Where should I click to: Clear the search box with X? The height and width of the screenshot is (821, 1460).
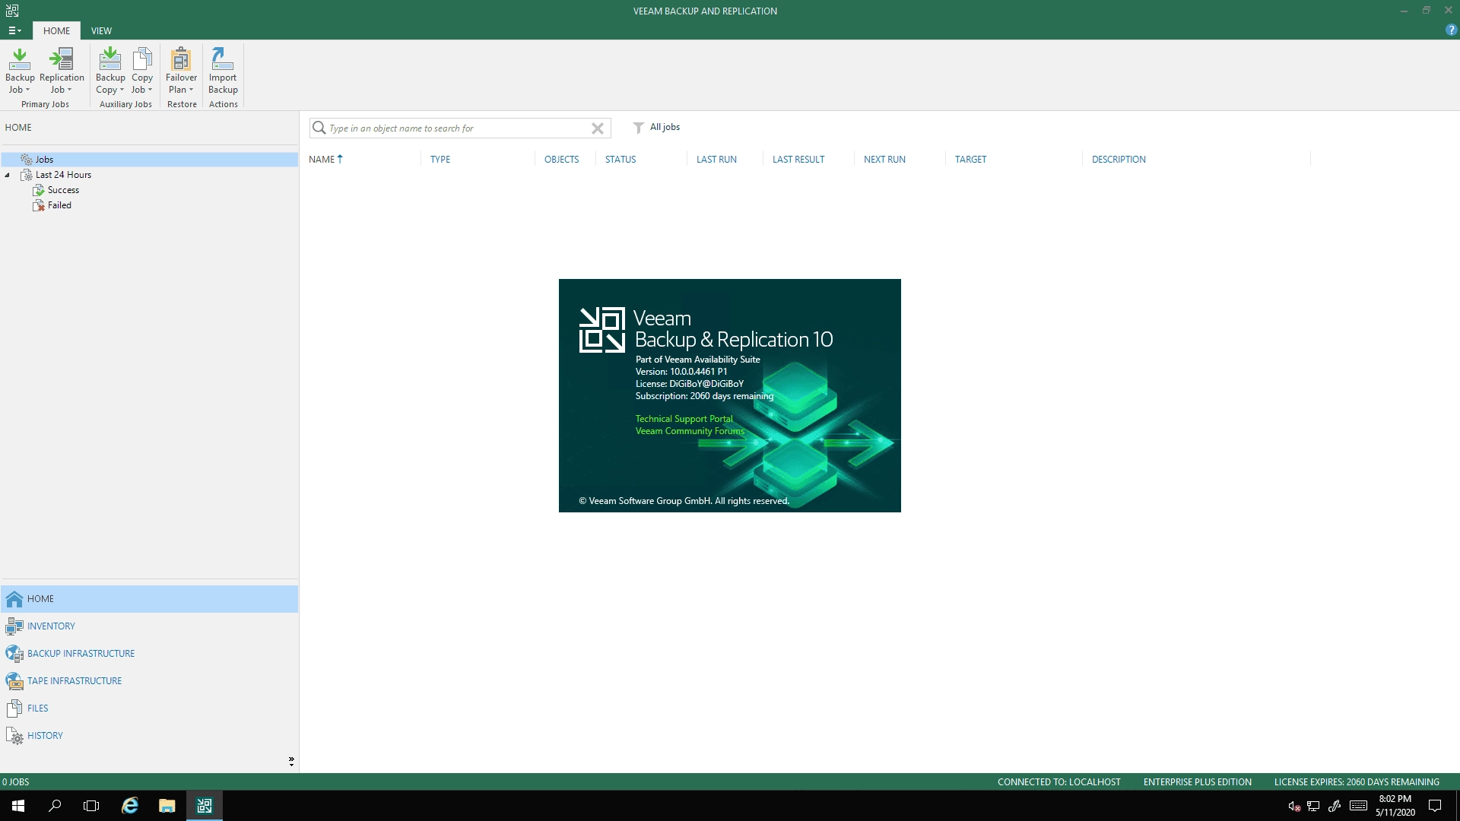tap(598, 128)
